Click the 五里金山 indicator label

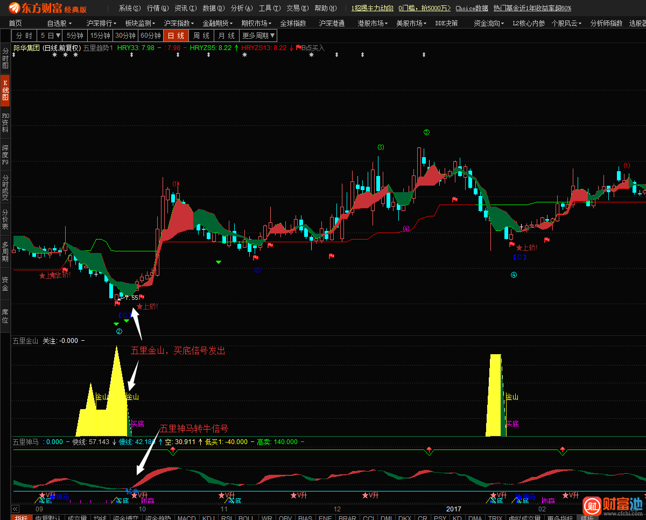click(25, 341)
